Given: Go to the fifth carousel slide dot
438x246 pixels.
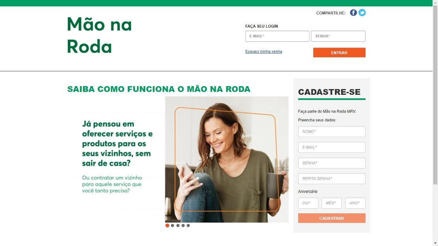Looking at the screenshot, I should pyautogui.click(x=188, y=226).
